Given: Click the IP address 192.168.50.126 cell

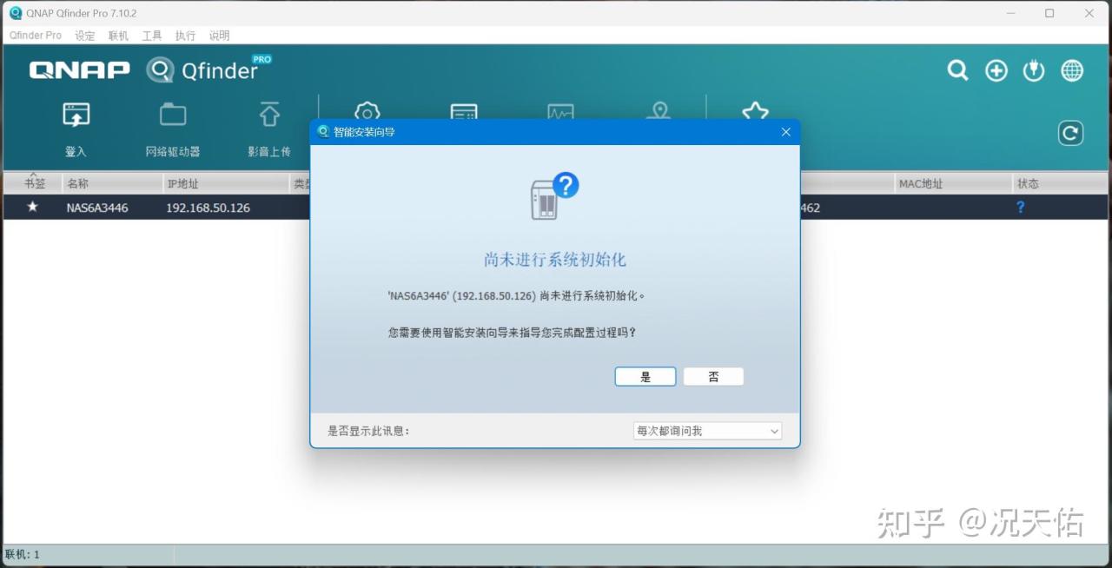Looking at the screenshot, I should (x=208, y=208).
